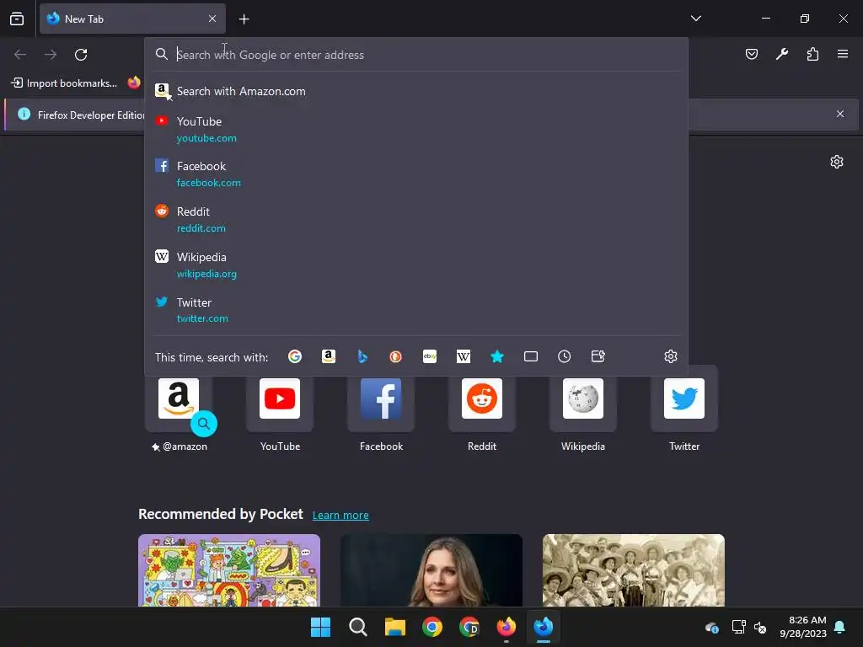The image size is (863, 647).
Task: Select the Wikipedia wikipedia.org suggestion
Action: [x=416, y=265]
